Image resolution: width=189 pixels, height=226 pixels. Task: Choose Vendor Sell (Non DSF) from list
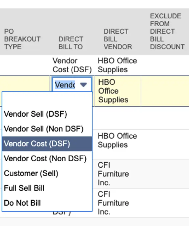click(47, 129)
